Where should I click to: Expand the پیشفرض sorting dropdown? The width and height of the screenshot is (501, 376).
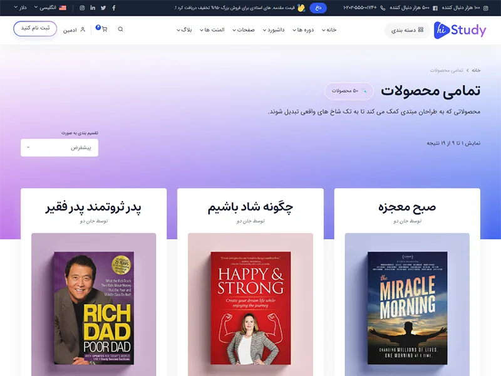(59, 148)
